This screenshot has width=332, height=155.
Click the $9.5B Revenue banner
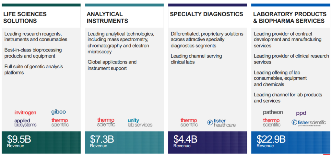coord(41,142)
